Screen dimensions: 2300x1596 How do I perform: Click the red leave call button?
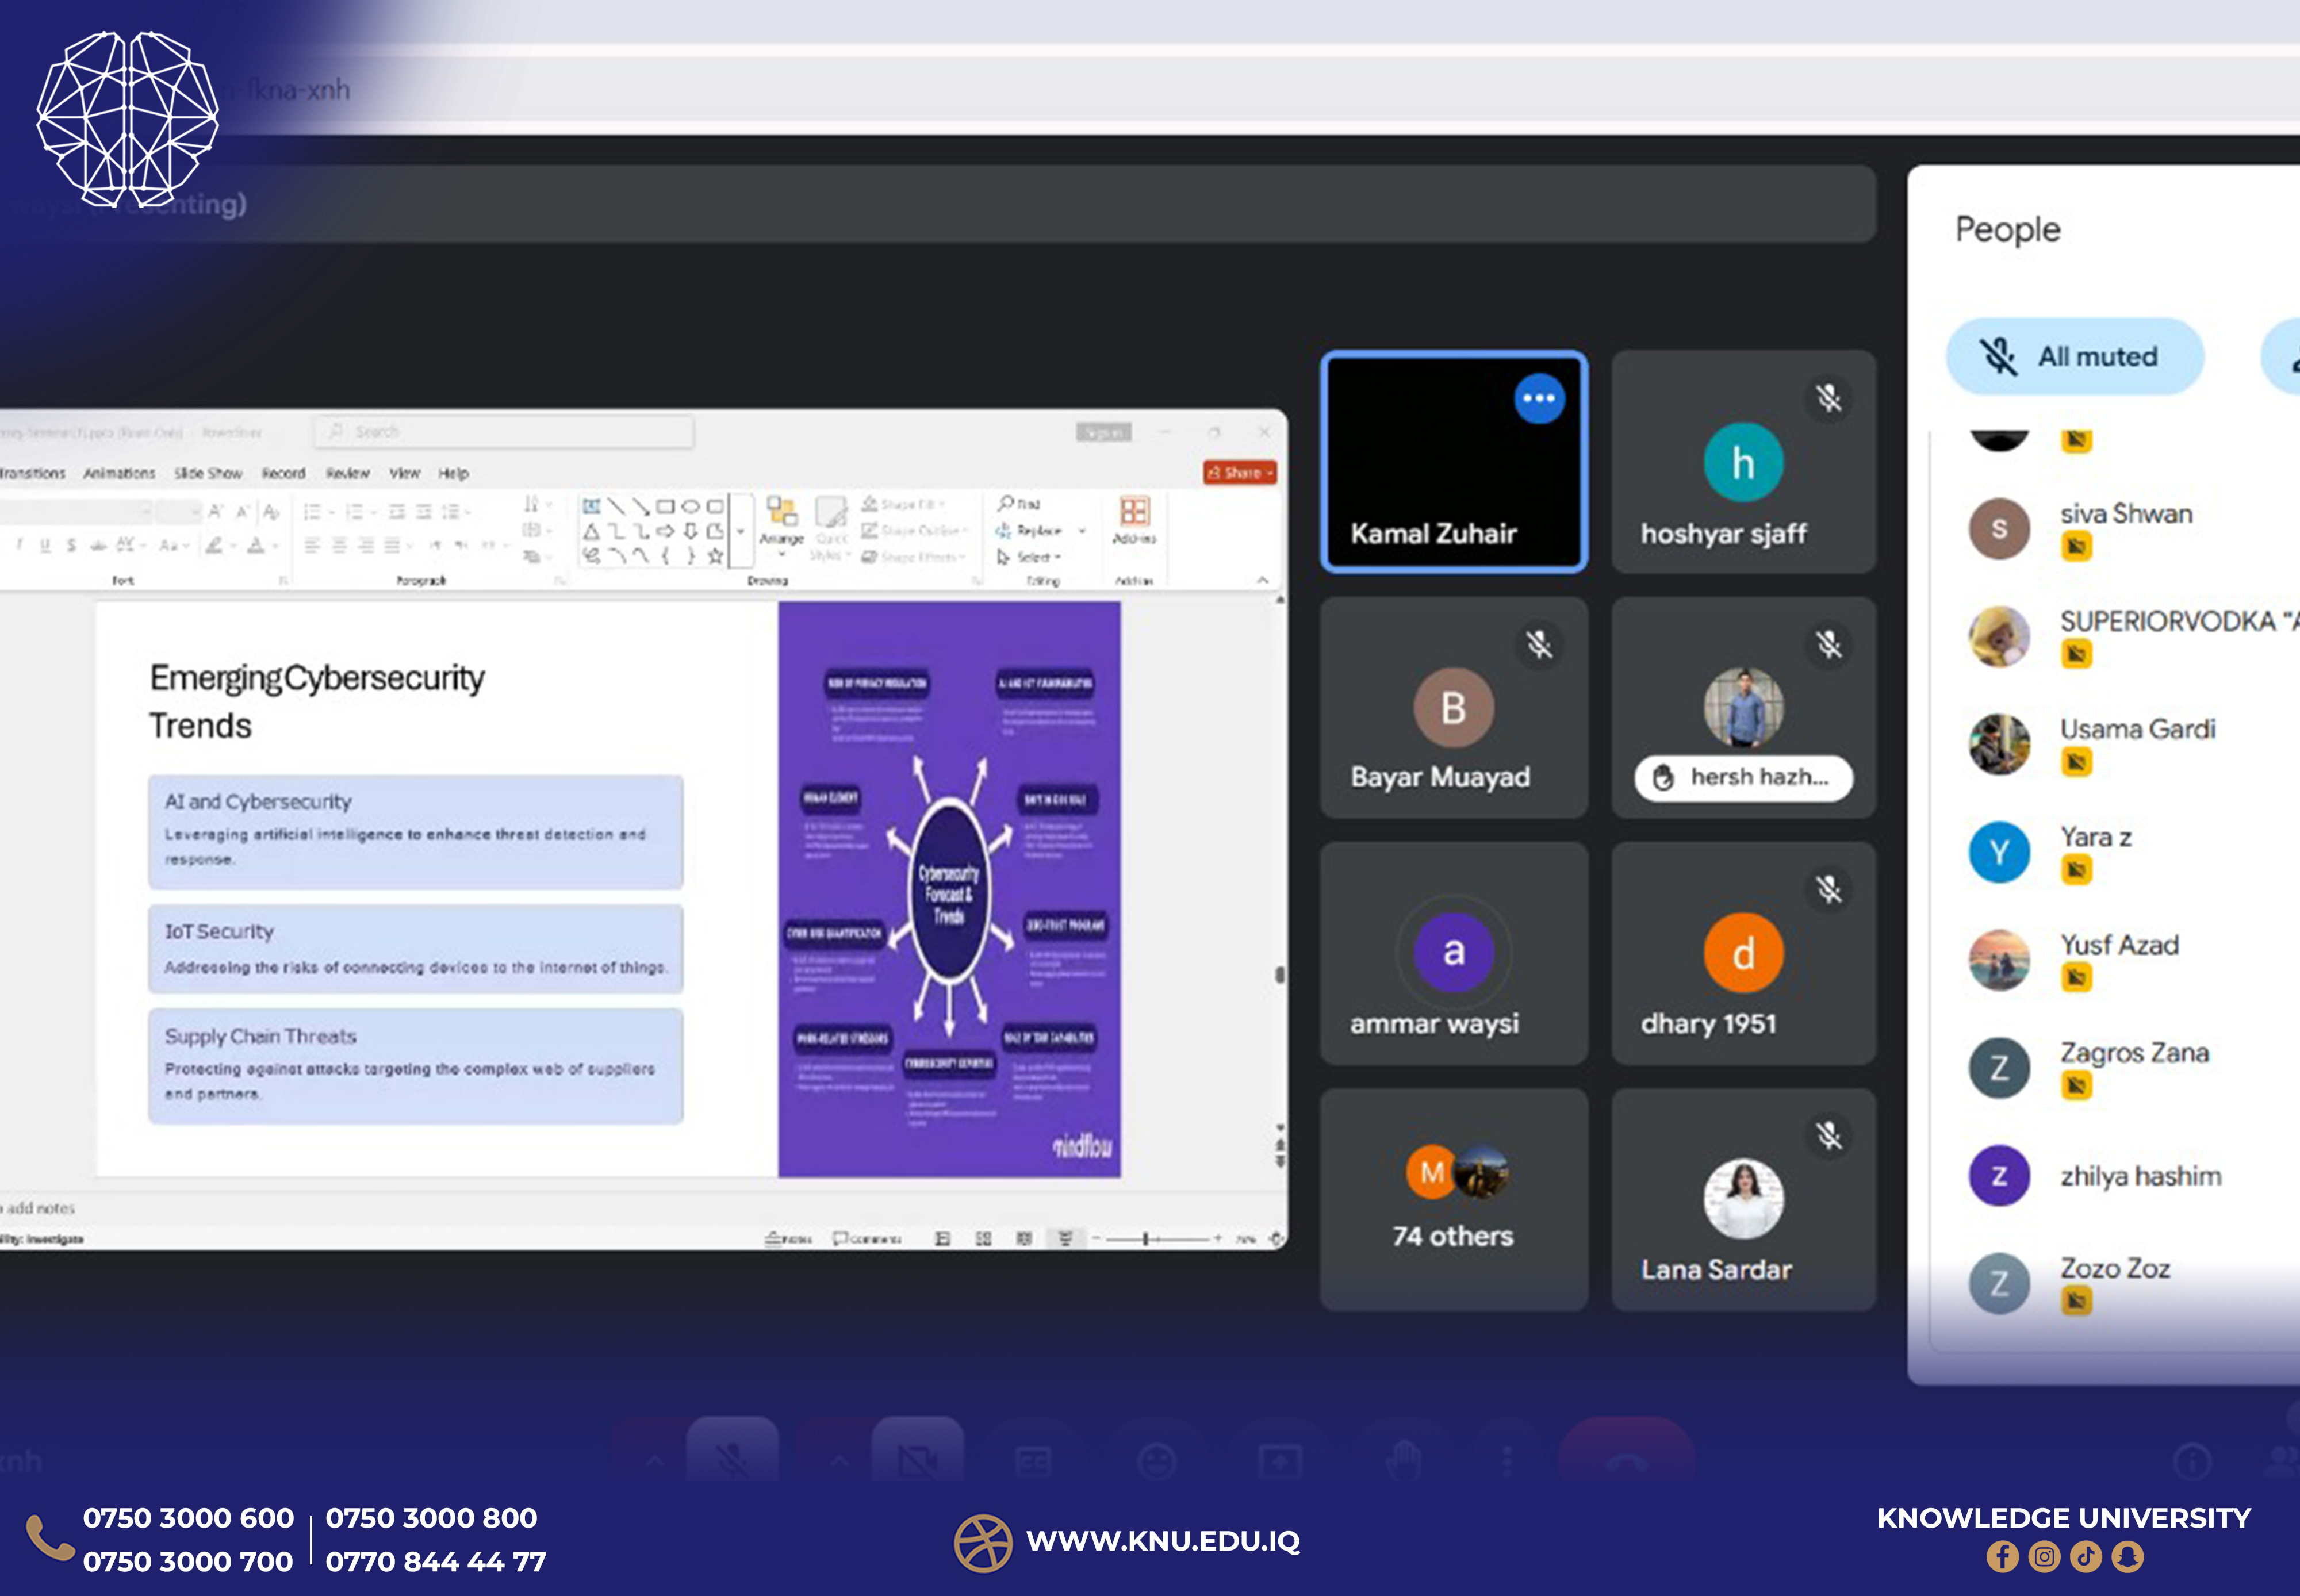[x=1626, y=1461]
